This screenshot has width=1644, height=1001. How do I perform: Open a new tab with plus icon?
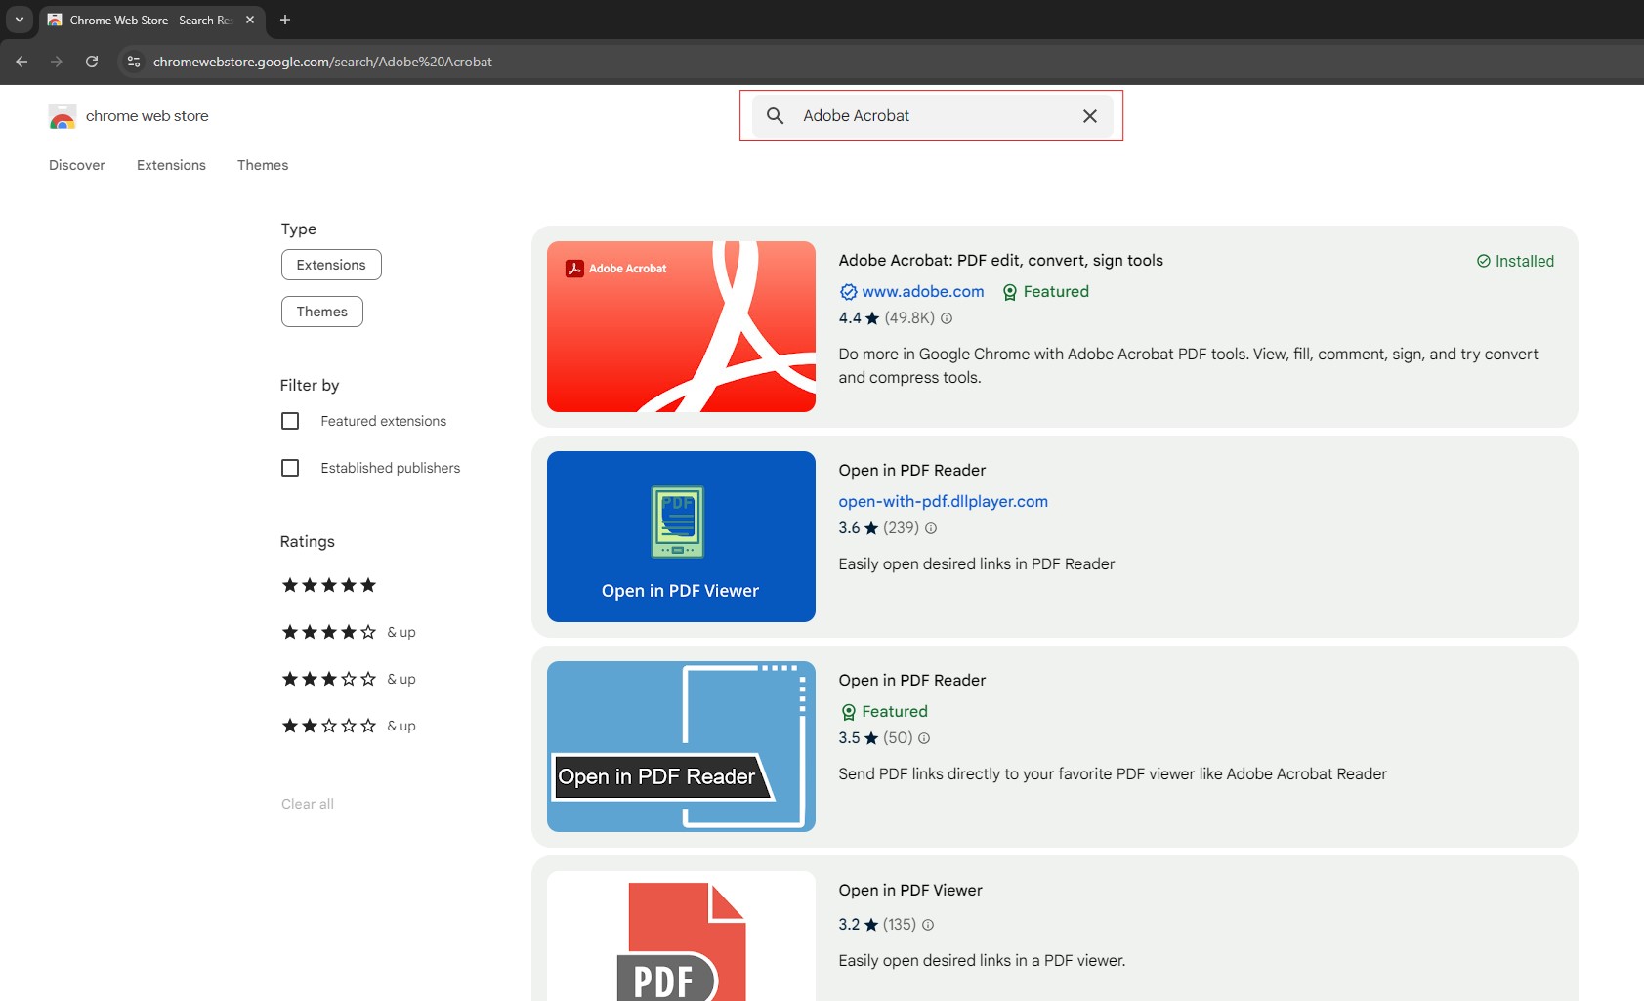pos(285,20)
